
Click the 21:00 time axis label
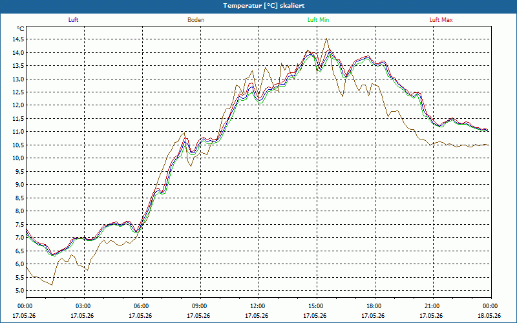pyautogui.click(x=433, y=306)
